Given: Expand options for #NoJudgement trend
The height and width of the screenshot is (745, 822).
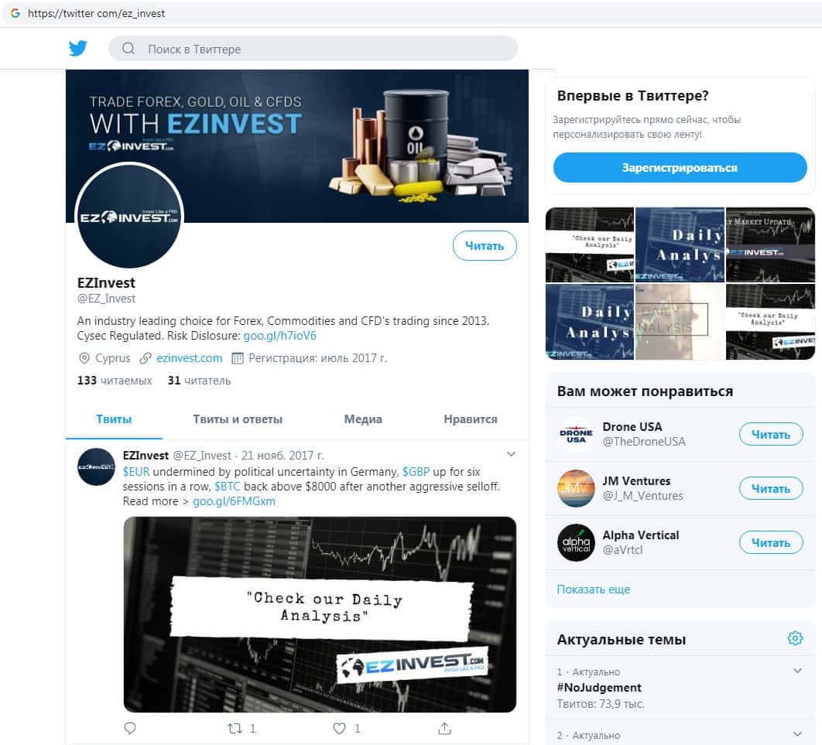Looking at the screenshot, I should [x=797, y=671].
